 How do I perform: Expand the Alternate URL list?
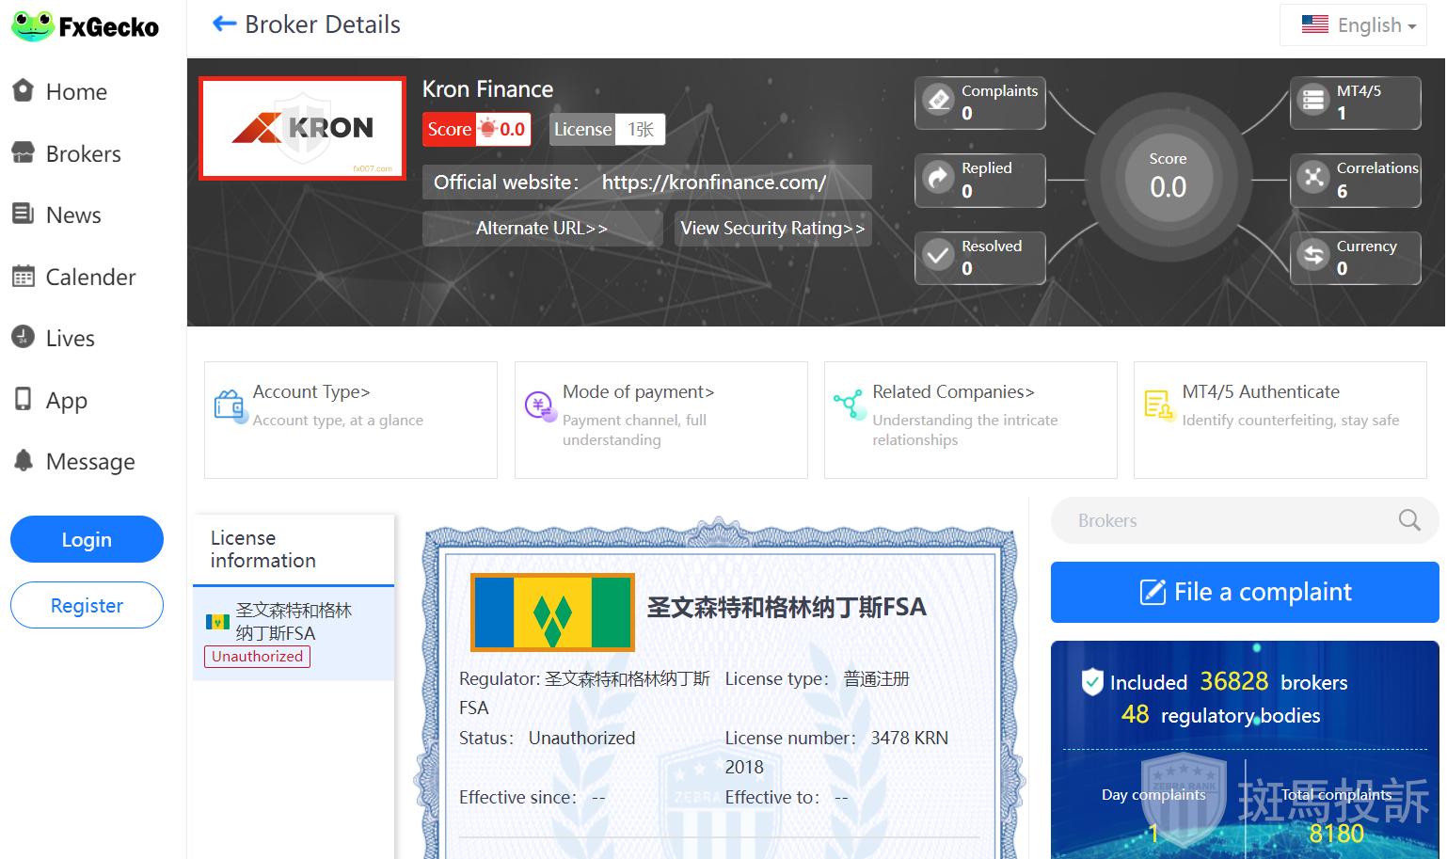point(541,229)
